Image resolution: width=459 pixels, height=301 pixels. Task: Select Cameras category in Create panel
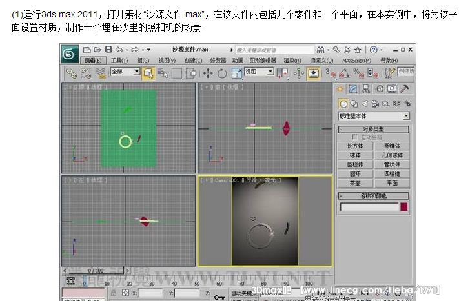375,104
